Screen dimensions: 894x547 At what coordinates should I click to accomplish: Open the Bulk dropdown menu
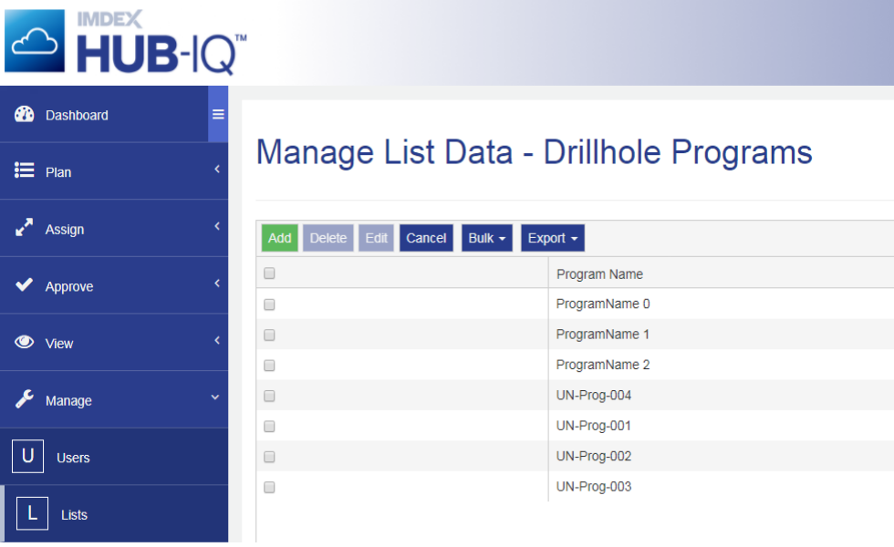486,238
